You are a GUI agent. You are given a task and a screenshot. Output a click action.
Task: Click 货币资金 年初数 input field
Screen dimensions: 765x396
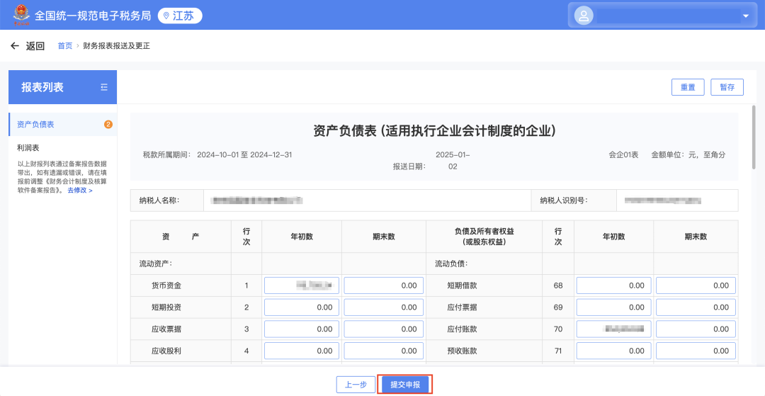tap(302, 285)
